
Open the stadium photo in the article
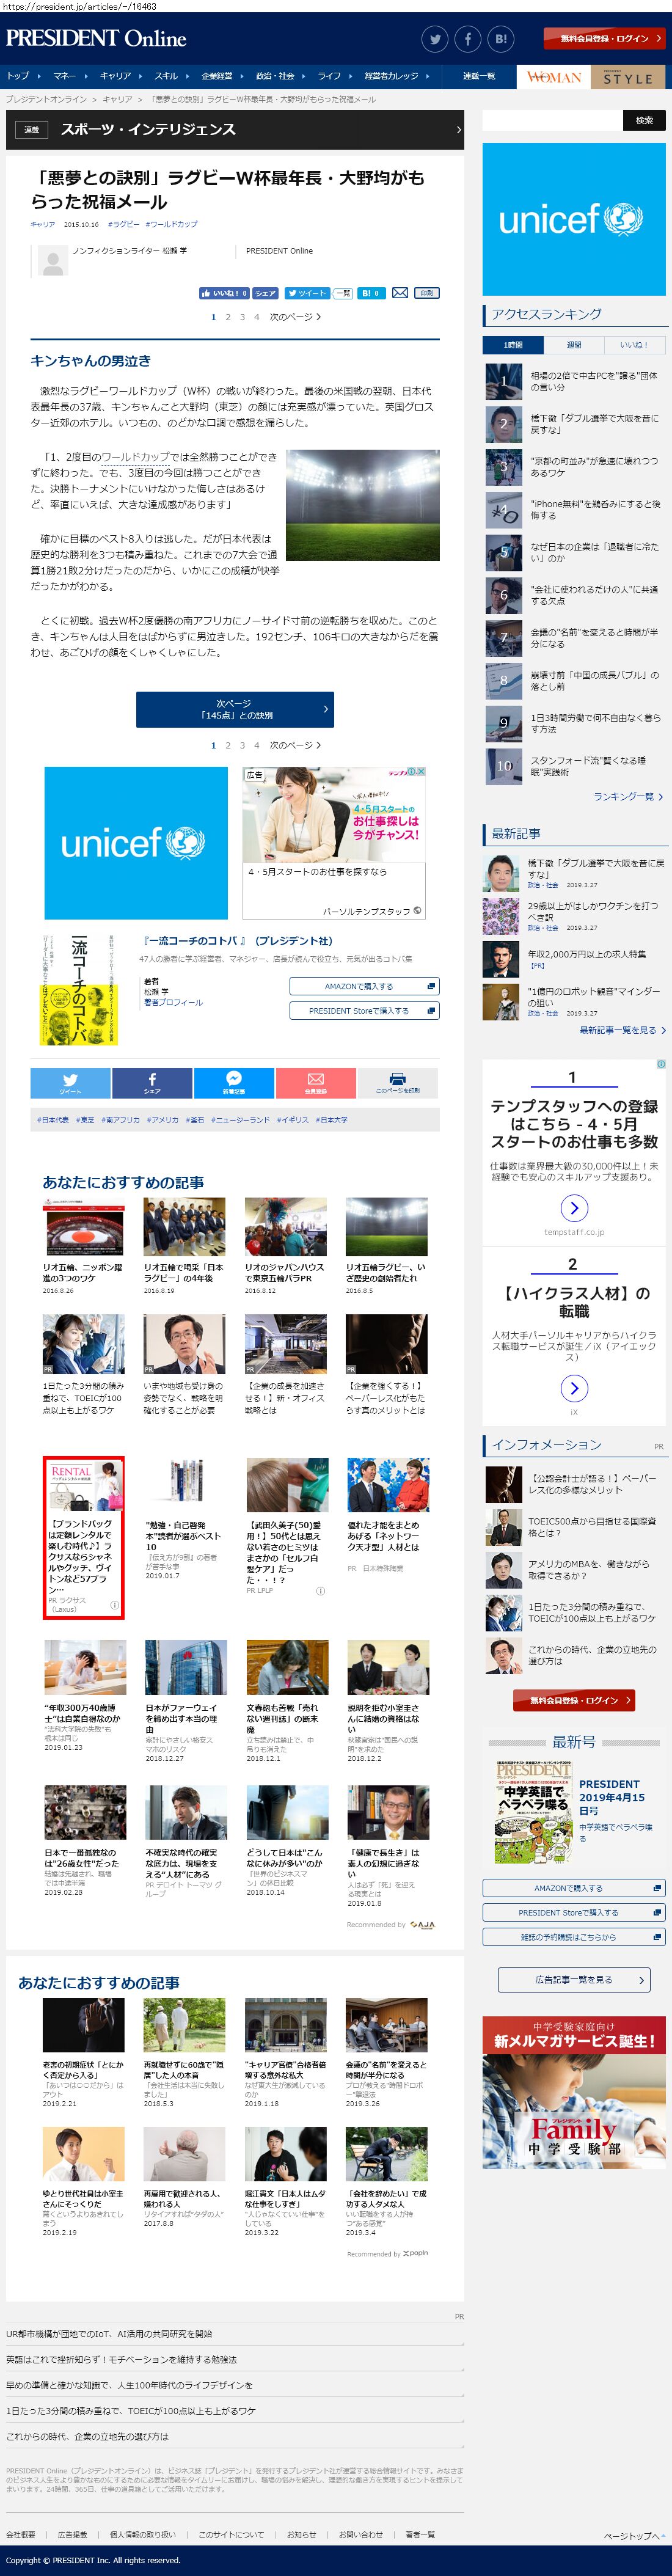coord(363,505)
